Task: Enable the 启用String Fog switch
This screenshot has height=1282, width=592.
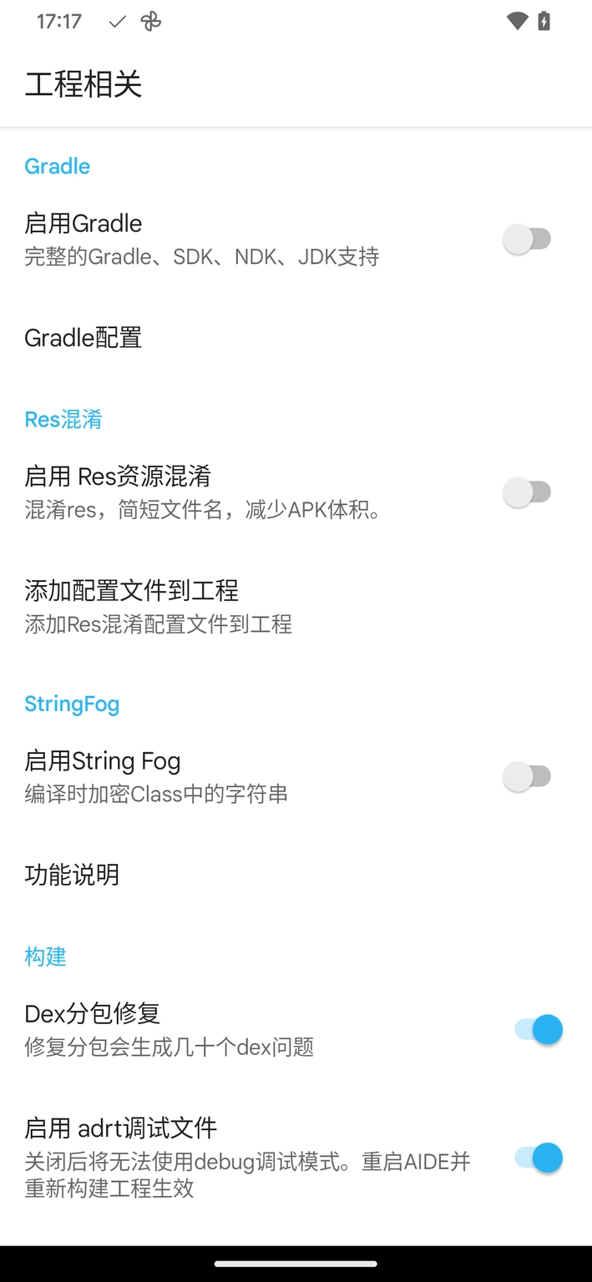Action: point(528,775)
